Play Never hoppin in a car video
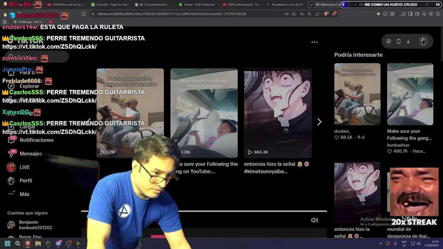The width and height of the screenshot is (443, 249). 204,113
